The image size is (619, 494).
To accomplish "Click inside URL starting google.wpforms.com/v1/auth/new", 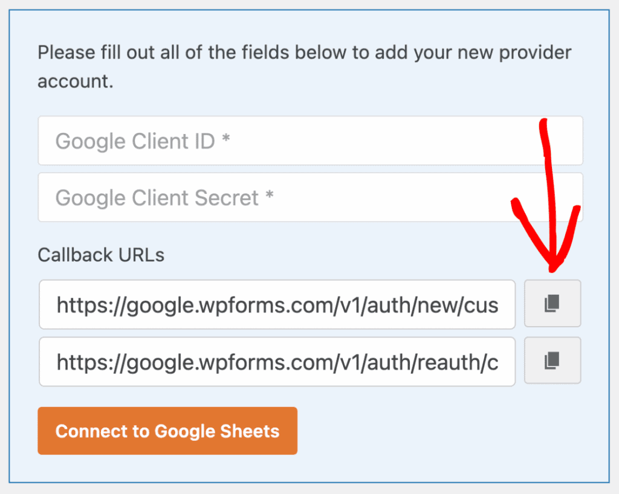I will tap(277, 305).
